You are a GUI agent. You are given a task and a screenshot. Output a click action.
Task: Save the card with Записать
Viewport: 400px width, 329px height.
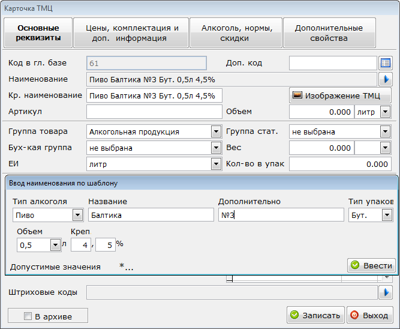(x=315, y=315)
